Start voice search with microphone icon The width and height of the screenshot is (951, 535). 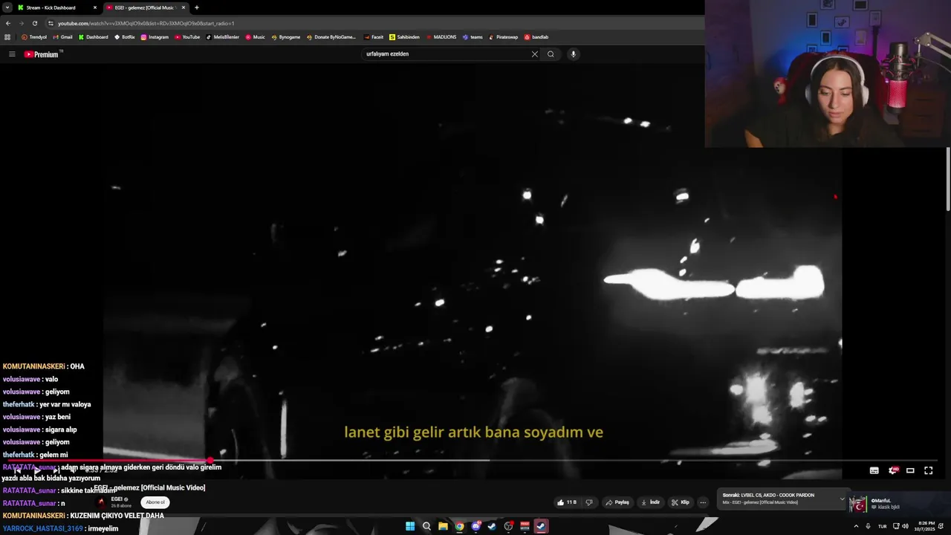(x=573, y=54)
